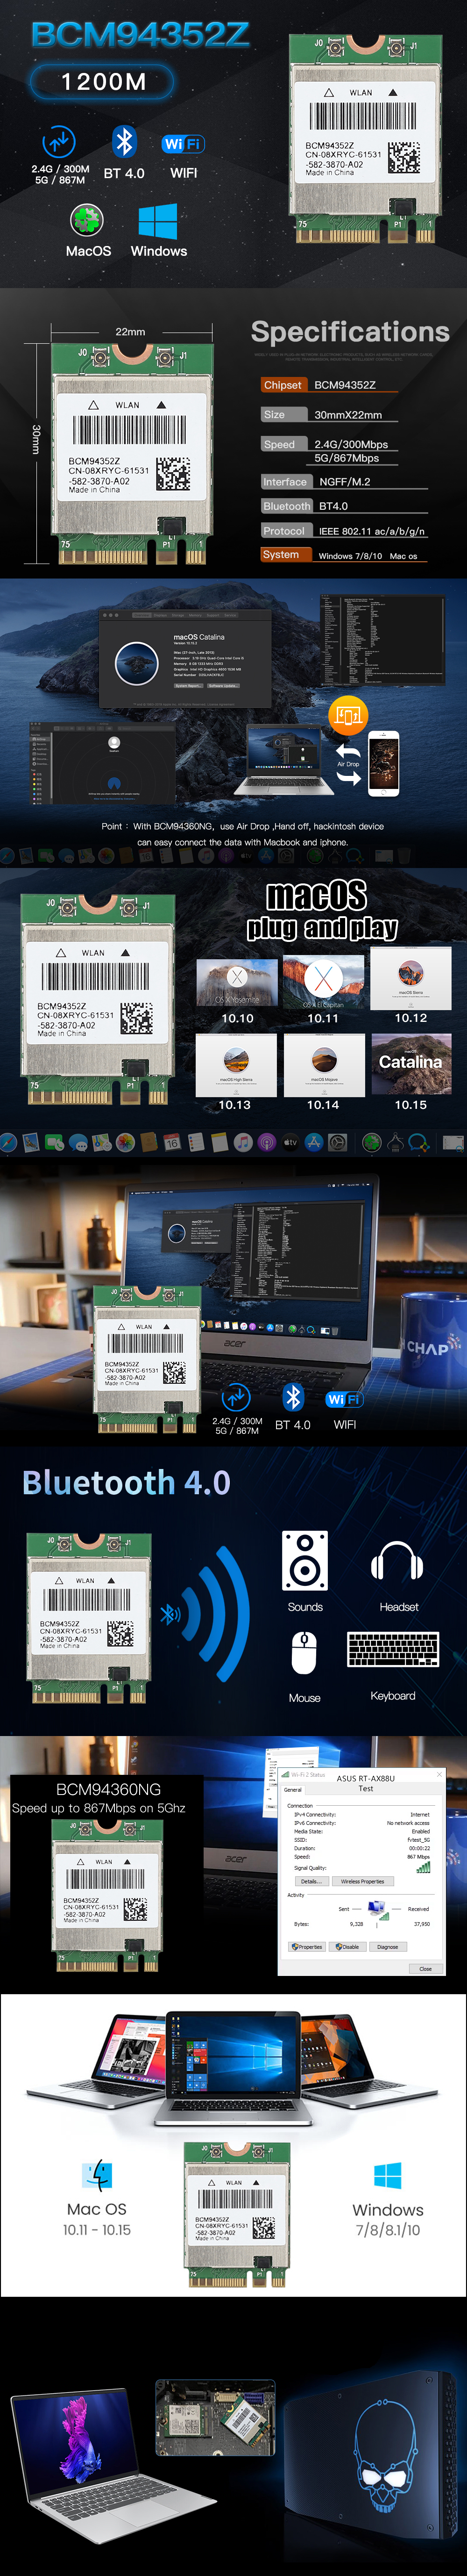
Task: Click the "ASUS RT-AX88U" router caption
Action: click(365, 1779)
